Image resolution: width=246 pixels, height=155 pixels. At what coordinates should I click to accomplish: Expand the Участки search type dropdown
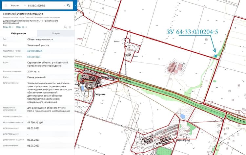pos(15,6)
